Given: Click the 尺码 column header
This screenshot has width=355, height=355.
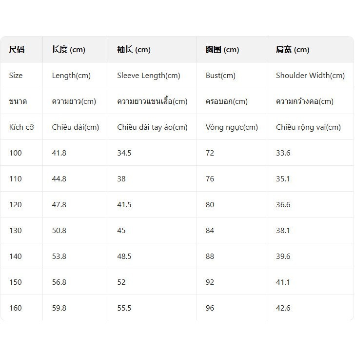Looking at the screenshot, I should (x=17, y=50).
